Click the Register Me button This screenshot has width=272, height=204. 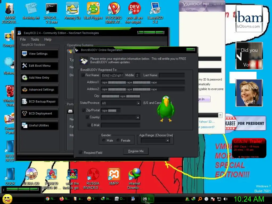click(136, 151)
